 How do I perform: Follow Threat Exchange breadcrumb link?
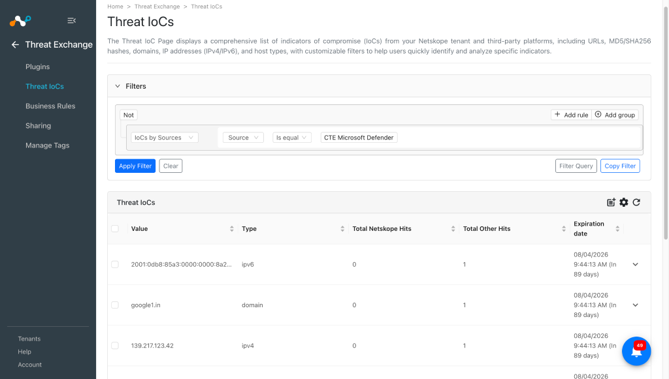click(157, 7)
